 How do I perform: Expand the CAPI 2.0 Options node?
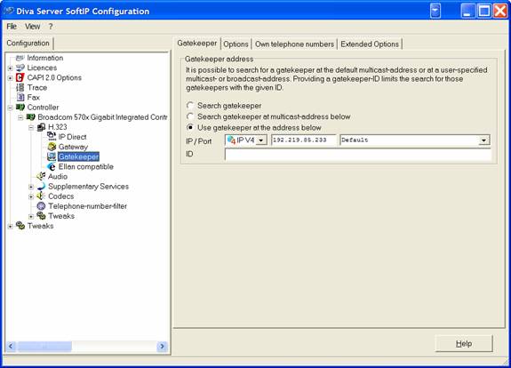click(10, 78)
